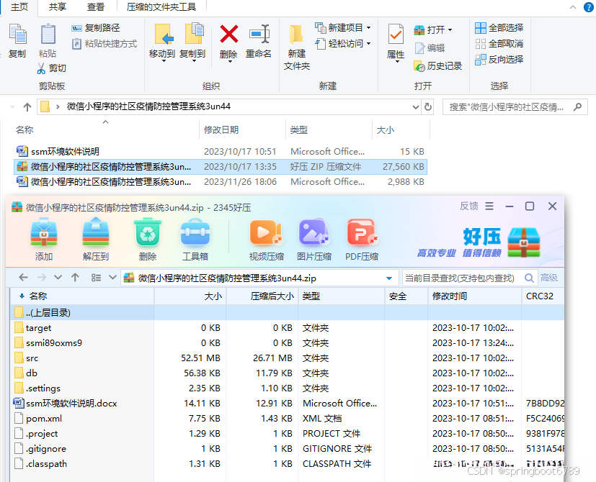Collapse the Explorer ribbon with the chevron
The height and width of the screenshot is (482, 596).
tap(573, 8)
